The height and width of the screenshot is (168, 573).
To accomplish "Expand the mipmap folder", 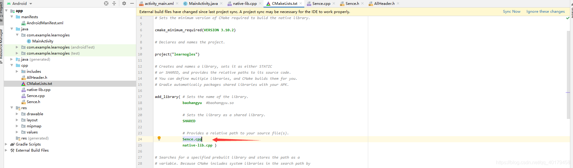I will pyautogui.click(x=17, y=126).
